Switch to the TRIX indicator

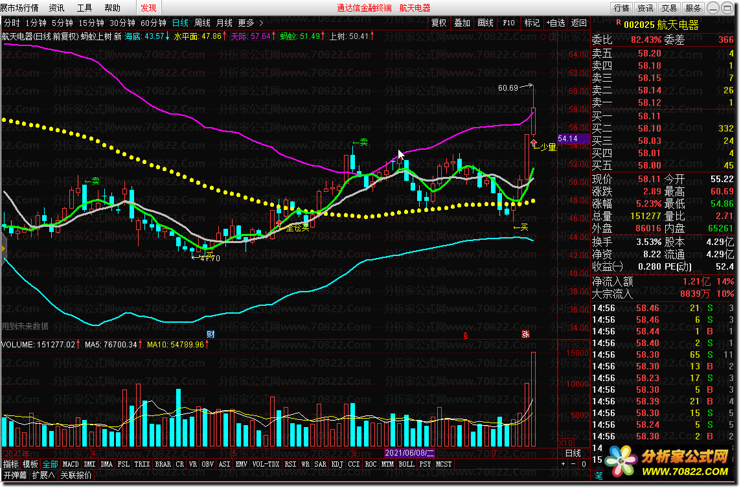pos(142,465)
